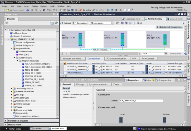Click the connection Name input field
Image resolution: width=191 pixels, height=131 pixels.
142,101
